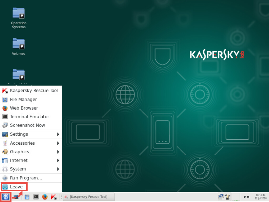269x202 pixels.
Task: Click the show desktop icon in taskbar
Action: (16, 197)
